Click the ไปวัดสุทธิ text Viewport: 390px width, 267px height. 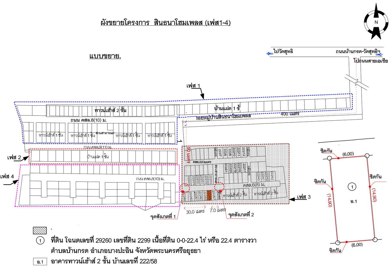click(x=283, y=52)
